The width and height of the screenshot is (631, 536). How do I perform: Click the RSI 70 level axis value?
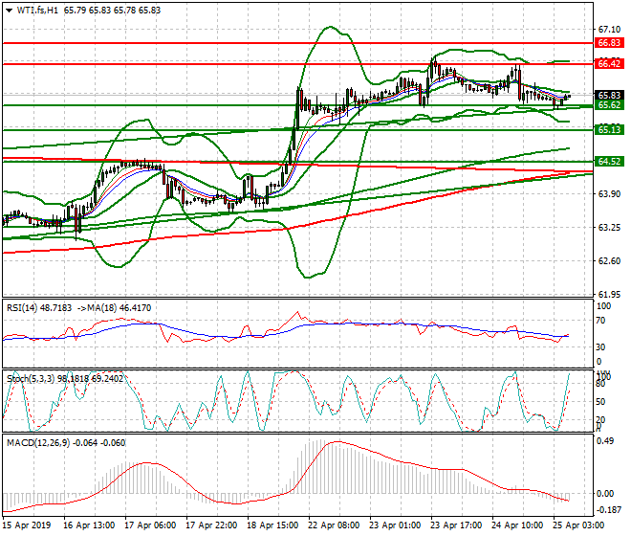[600, 321]
